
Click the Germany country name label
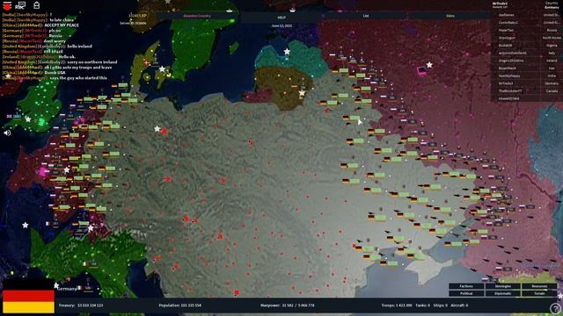(x=67, y=289)
